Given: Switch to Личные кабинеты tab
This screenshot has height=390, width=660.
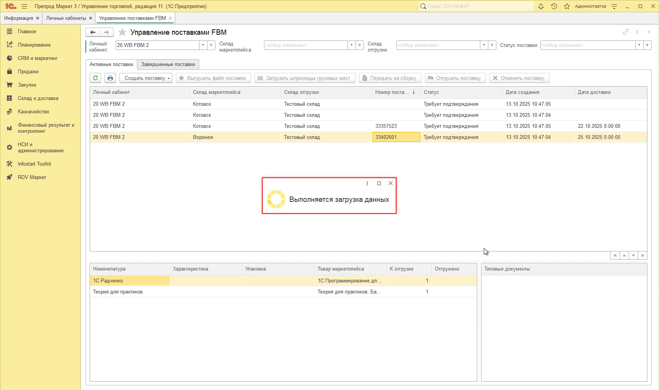Looking at the screenshot, I should pos(66,18).
